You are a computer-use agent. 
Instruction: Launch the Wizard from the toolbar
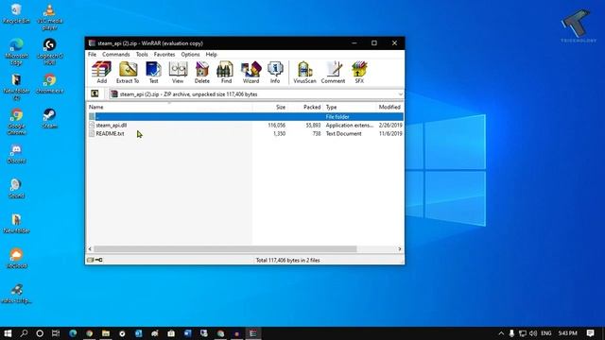pyautogui.click(x=251, y=72)
